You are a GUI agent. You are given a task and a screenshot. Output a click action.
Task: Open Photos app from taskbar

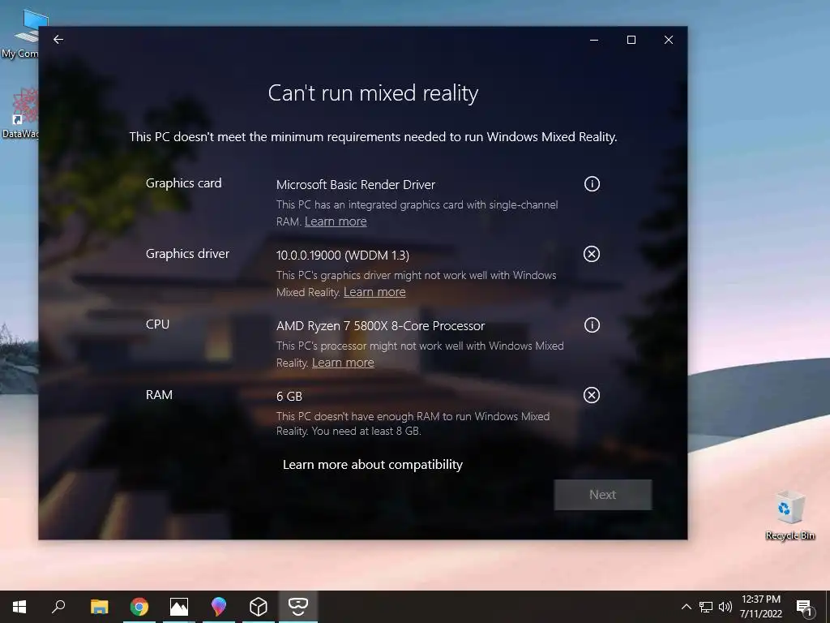(x=179, y=607)
